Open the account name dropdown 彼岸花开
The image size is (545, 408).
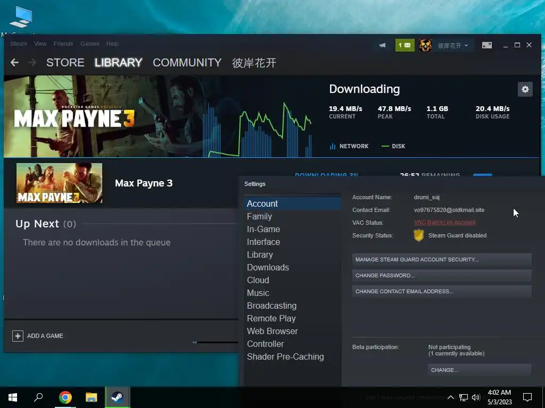453,46
